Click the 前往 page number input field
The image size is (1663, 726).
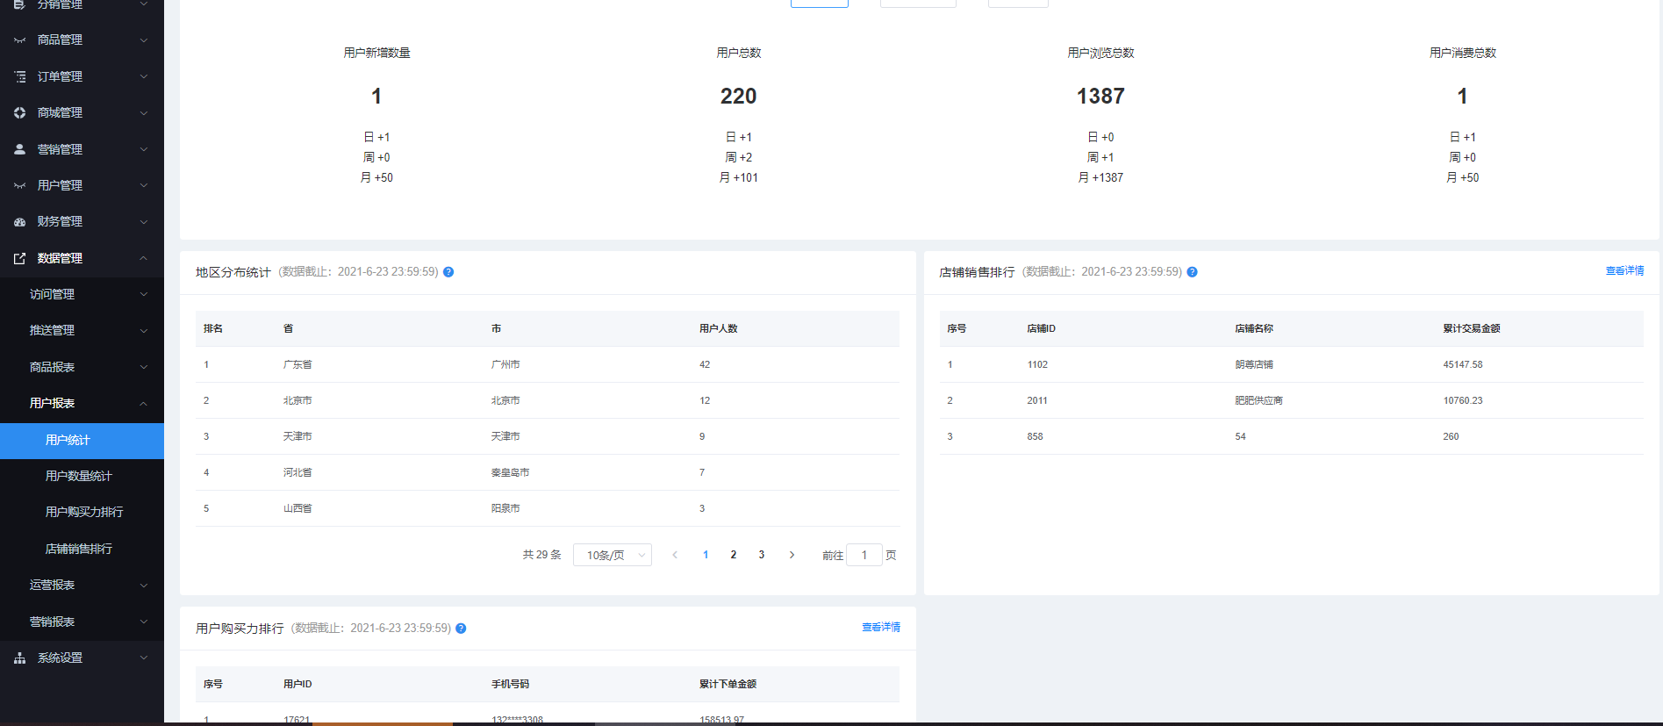coord(864,555)
